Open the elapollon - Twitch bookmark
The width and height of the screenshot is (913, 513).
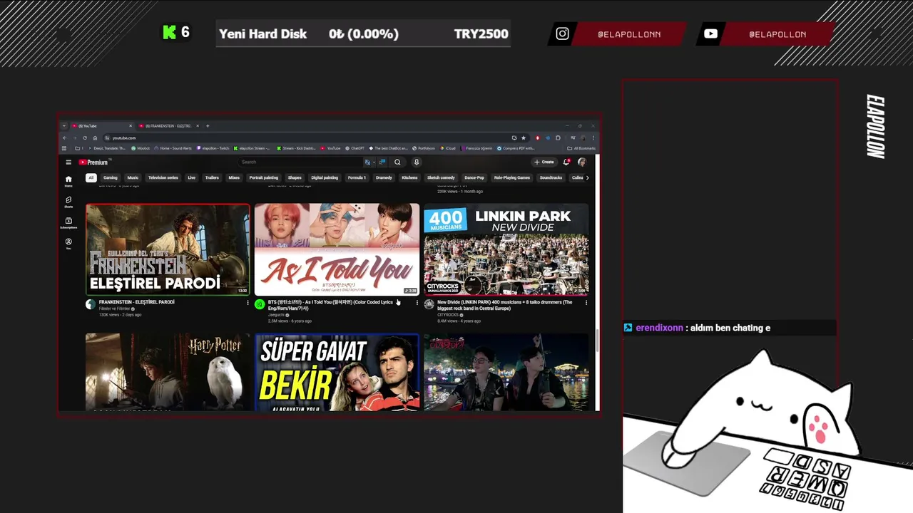[x=213, y=148]
